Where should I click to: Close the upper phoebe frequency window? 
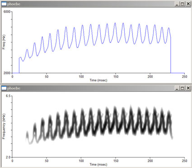click(188, 4)
